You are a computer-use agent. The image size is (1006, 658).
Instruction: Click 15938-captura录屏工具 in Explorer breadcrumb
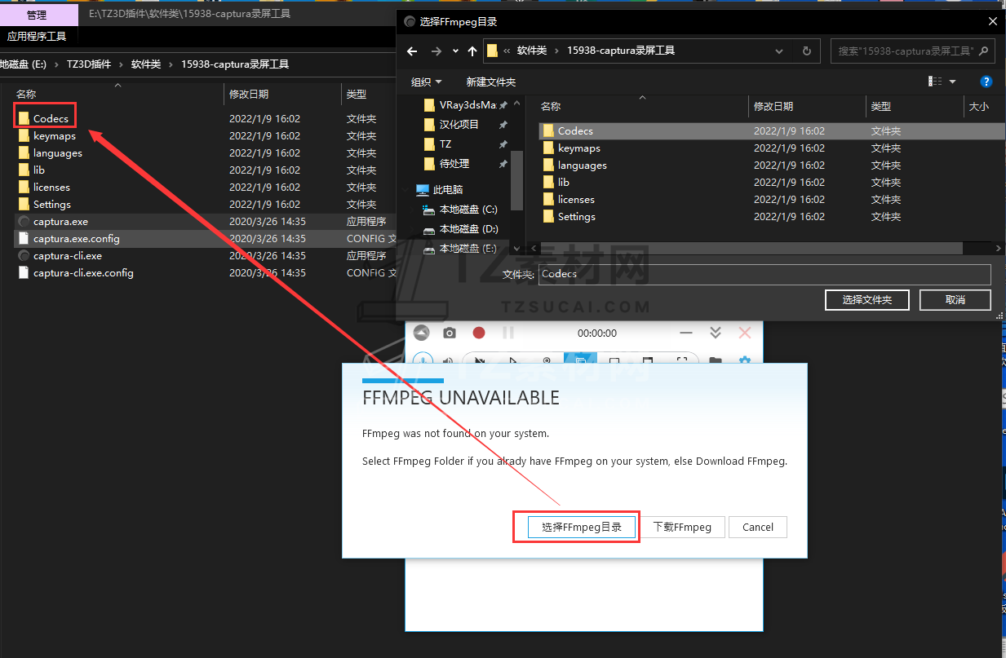click(235, 64)
